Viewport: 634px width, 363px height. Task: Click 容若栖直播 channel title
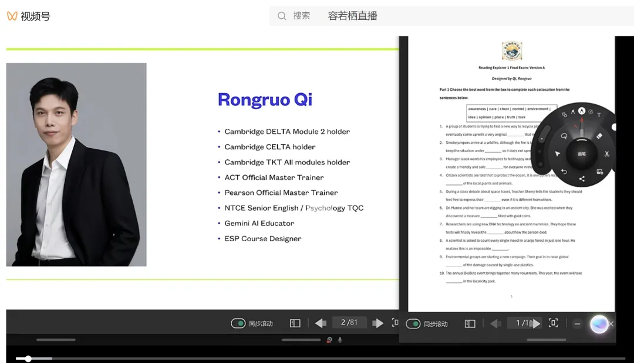click(x=353, y=16)
